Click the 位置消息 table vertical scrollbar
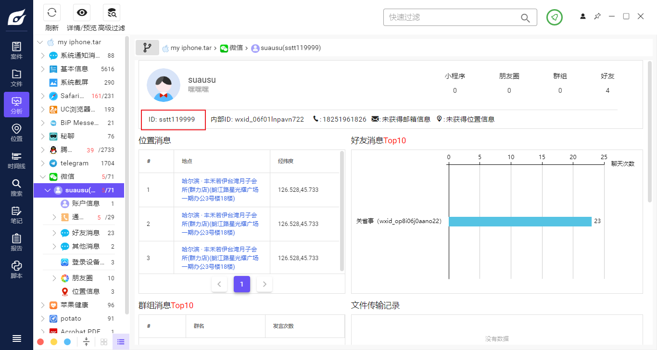 (342, 211)
